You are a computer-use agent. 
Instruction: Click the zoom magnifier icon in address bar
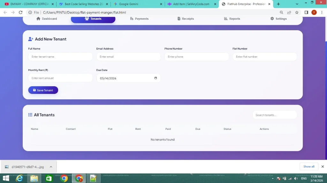(x=281, y=12)
